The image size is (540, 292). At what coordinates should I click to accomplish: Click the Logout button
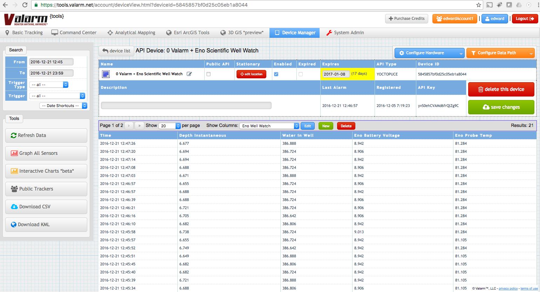pos(525,19)
